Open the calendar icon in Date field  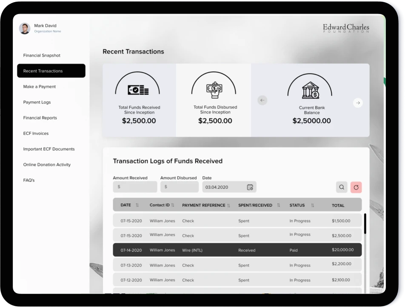click(250, 187)
